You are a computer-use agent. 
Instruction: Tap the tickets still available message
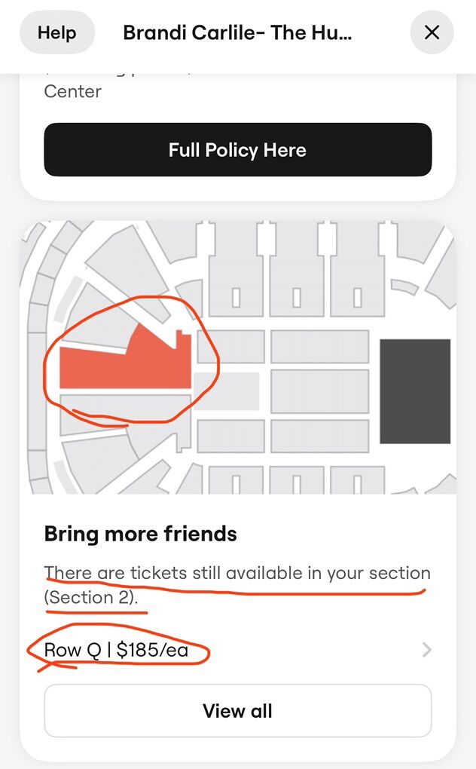pos(237,573)
